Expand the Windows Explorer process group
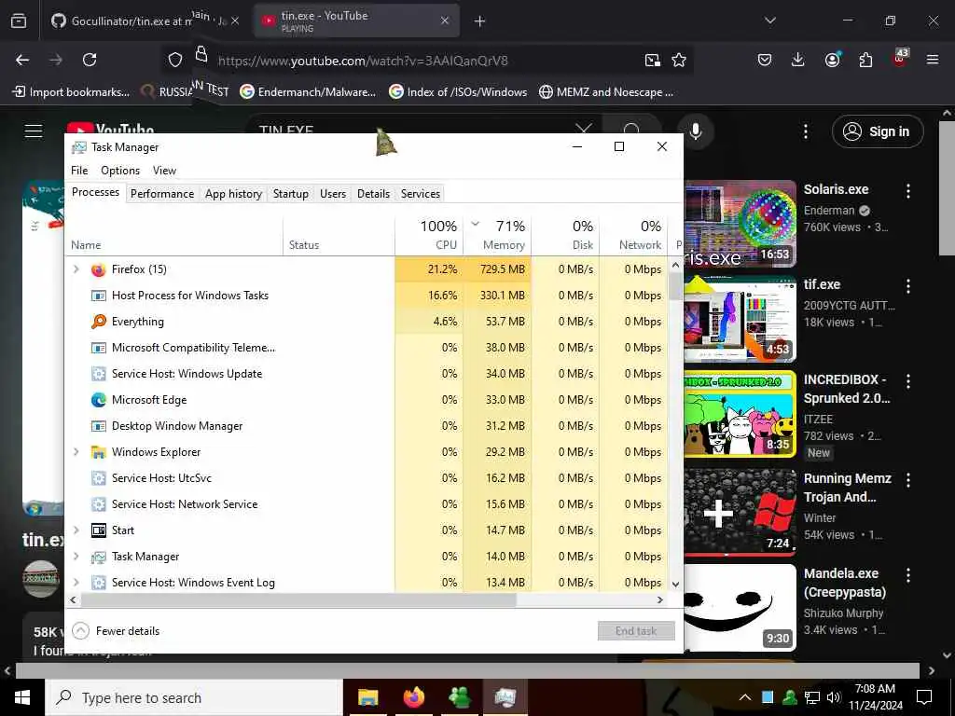The width and height of the screenshot is (955, 716). tap(76, 452)
